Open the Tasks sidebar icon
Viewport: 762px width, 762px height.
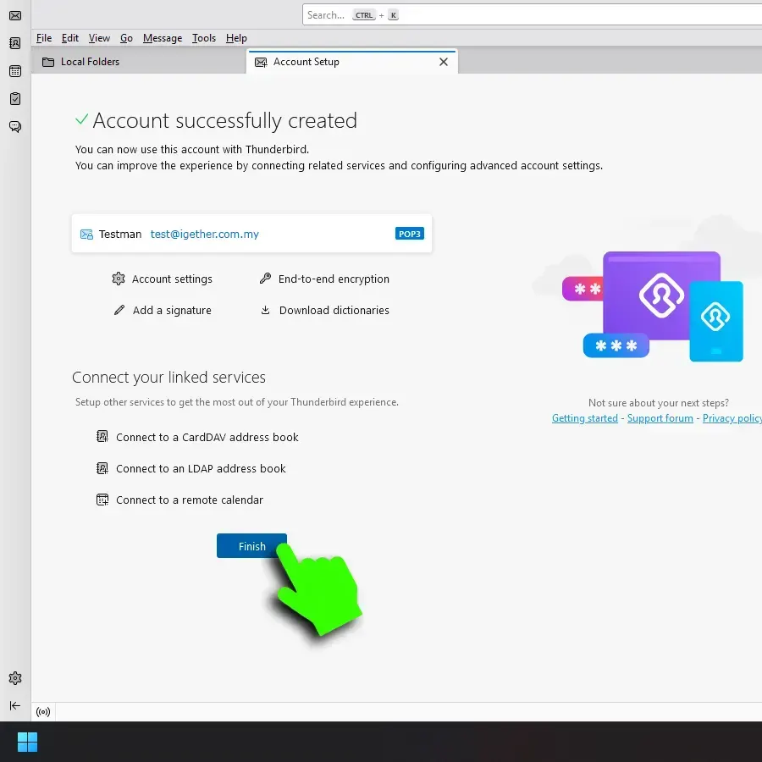(15, 99)
